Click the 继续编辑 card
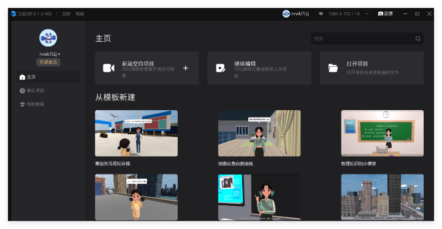 tap(259, 68)
